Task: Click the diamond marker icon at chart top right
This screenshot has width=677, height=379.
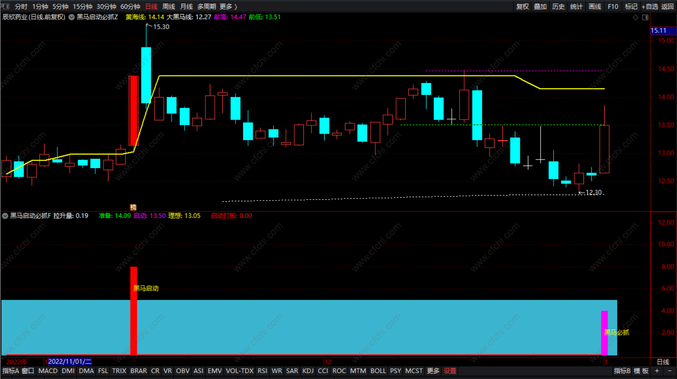Action: [x=635, y=17]
